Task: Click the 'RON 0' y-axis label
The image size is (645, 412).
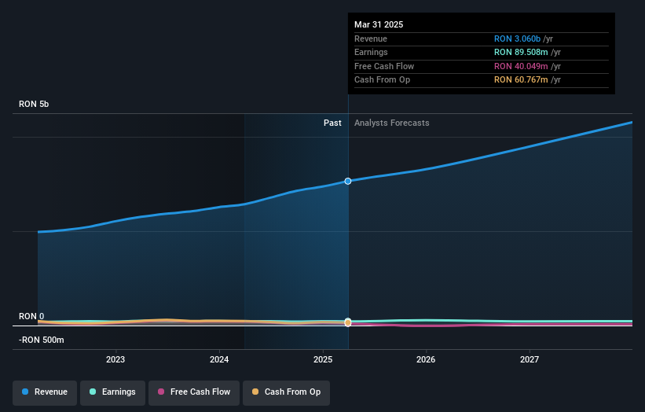Action: tap(31, 316)
